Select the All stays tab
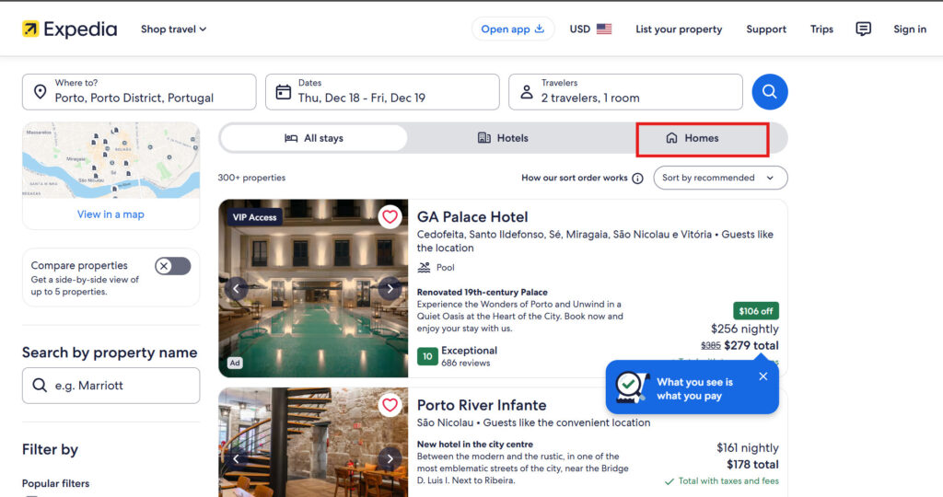Image resolution: width=943 pixels, height=497 pixels. click(x=314, y=138)
